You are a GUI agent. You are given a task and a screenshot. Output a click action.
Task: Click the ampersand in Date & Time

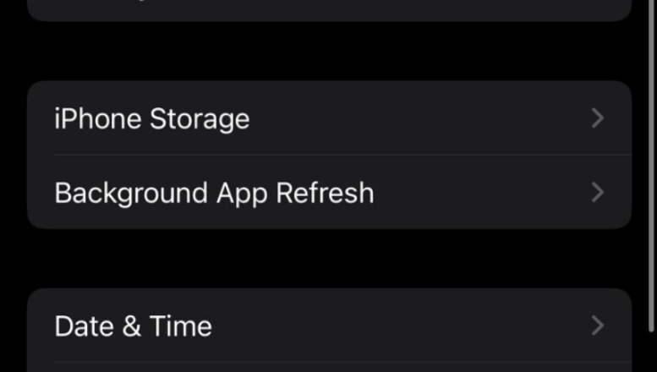point(133,326)
